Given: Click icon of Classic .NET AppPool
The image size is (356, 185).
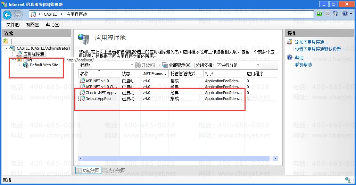Looking at the screenshot, I should point(82,92).
